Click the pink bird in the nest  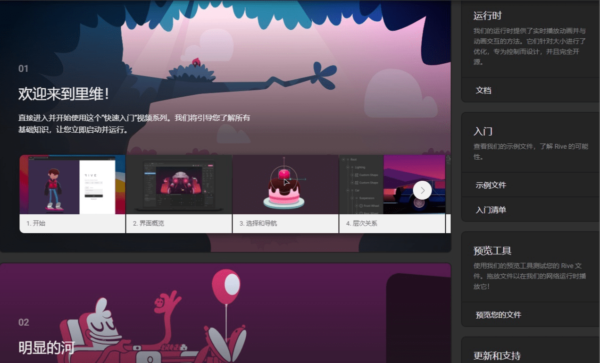click(195, 62)
